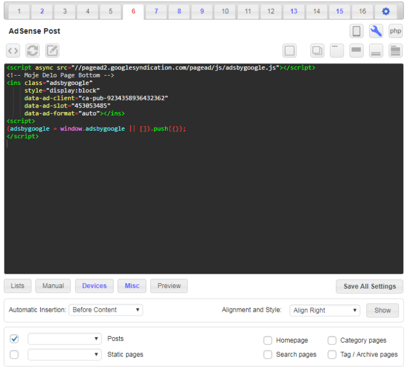The height and width of the screenshot is (367, 406).
Task: Click the Lists button
Action: [18, 286]
